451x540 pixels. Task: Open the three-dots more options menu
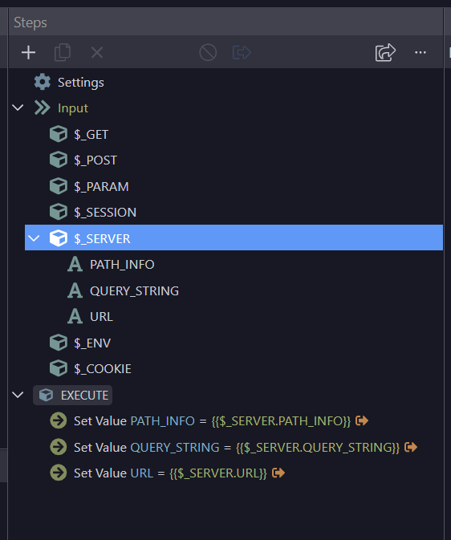[421, 52]
